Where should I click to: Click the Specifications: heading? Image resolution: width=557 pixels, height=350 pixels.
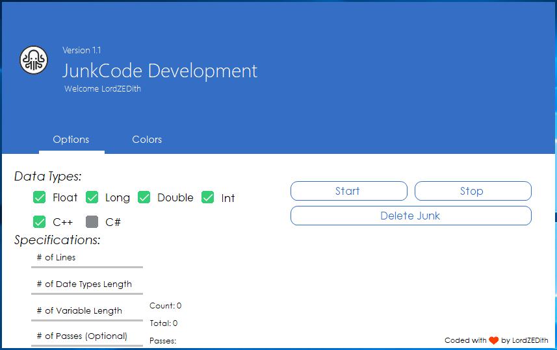[x=57, y=240]
